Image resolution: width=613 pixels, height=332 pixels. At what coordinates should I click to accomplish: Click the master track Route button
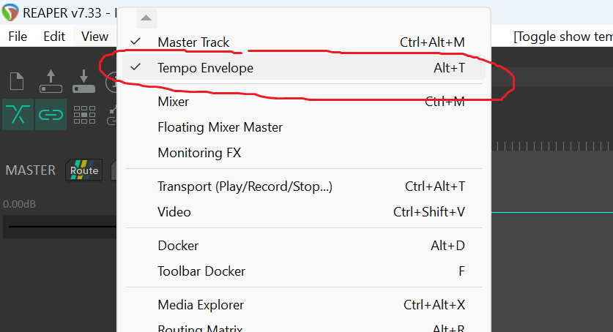[x=84, y=170]
